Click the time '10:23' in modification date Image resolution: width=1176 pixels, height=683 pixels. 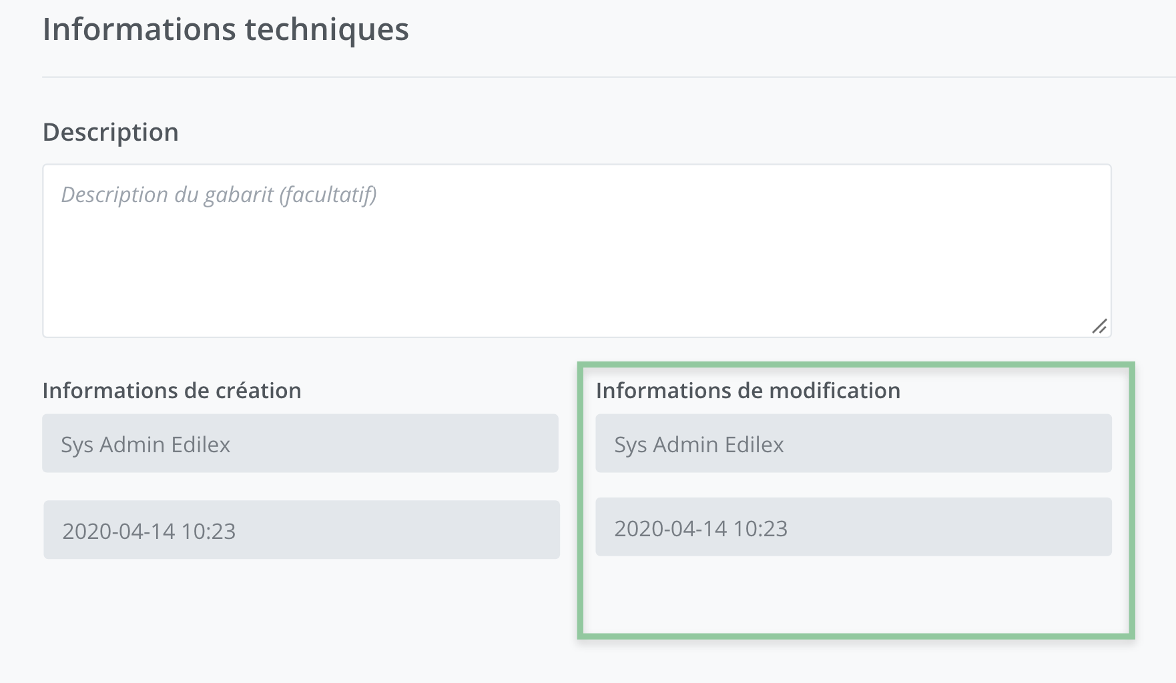coord(760,529)
